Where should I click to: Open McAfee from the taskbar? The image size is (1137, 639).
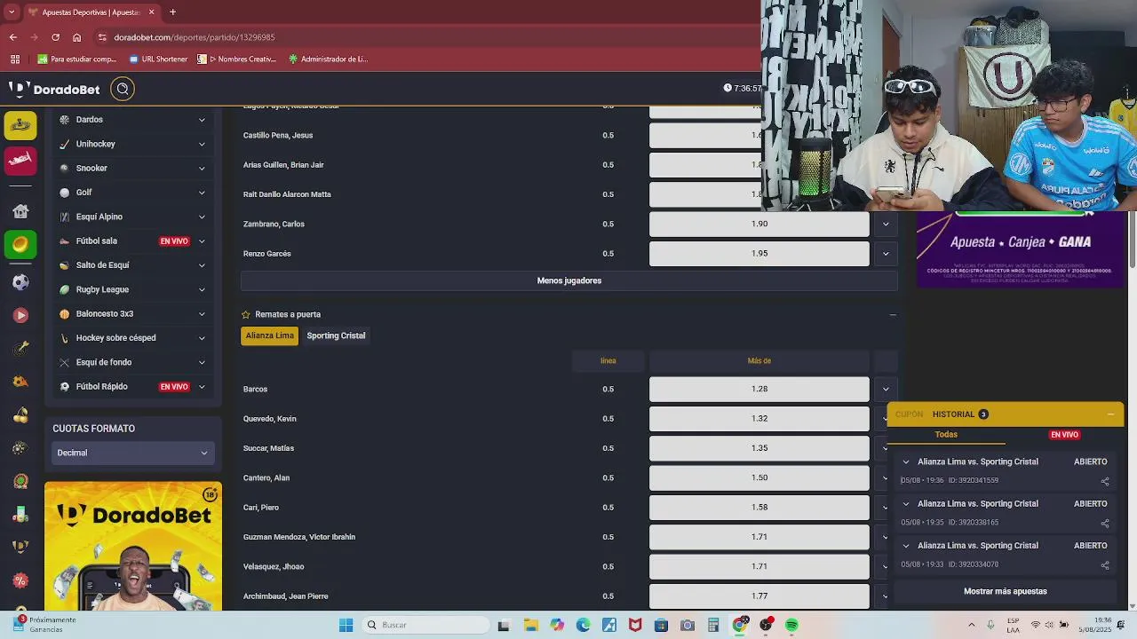[635, 625]
